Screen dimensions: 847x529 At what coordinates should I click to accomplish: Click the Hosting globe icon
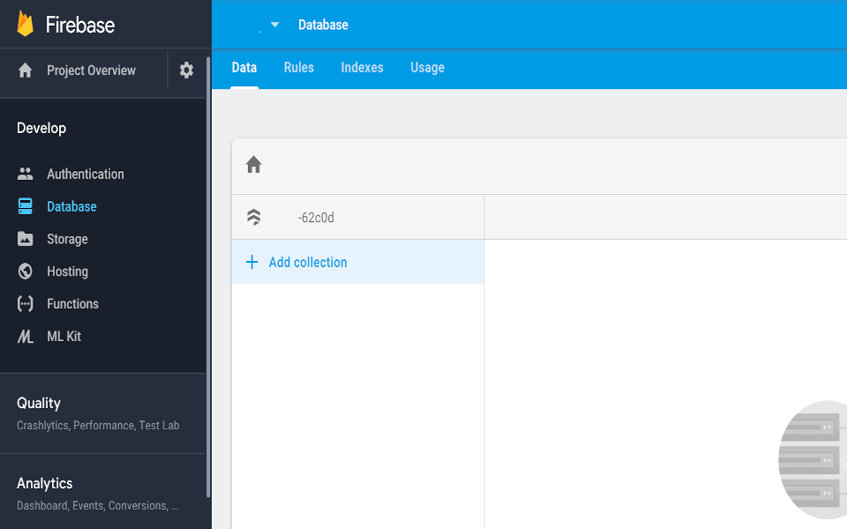tap(26, 271)
